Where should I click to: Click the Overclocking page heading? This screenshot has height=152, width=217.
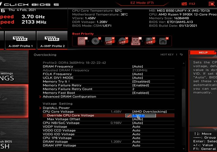coord(45,55)
